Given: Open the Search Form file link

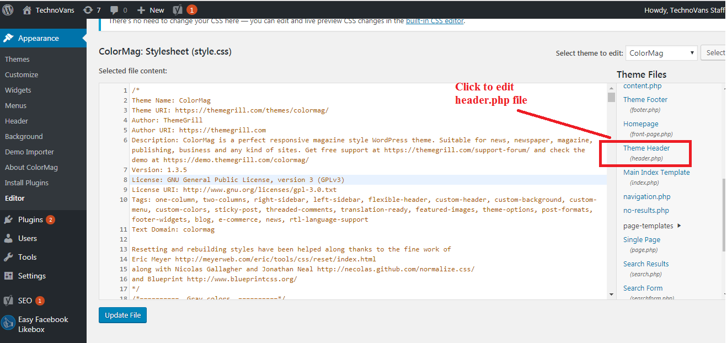Looking at the screenshot, I should coord(643,288).
